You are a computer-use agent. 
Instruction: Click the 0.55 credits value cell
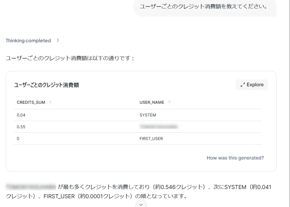pos(21,127)
